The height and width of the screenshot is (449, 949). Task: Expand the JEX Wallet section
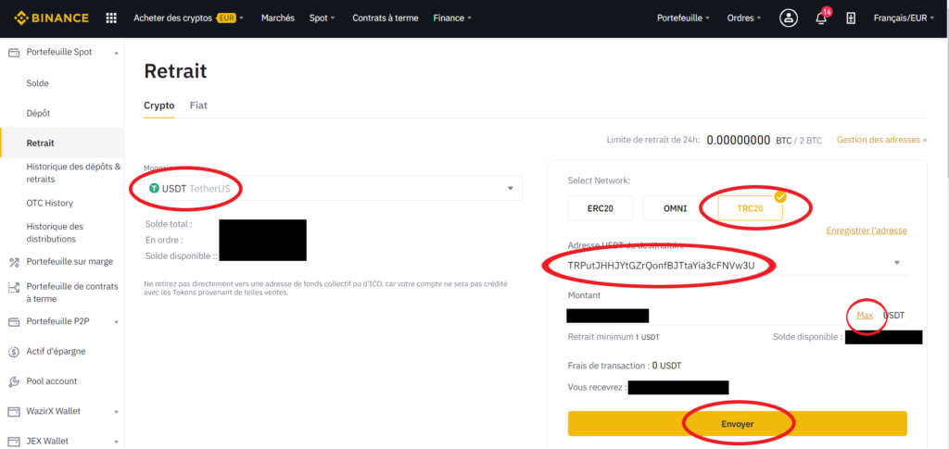tap(116, 442)
